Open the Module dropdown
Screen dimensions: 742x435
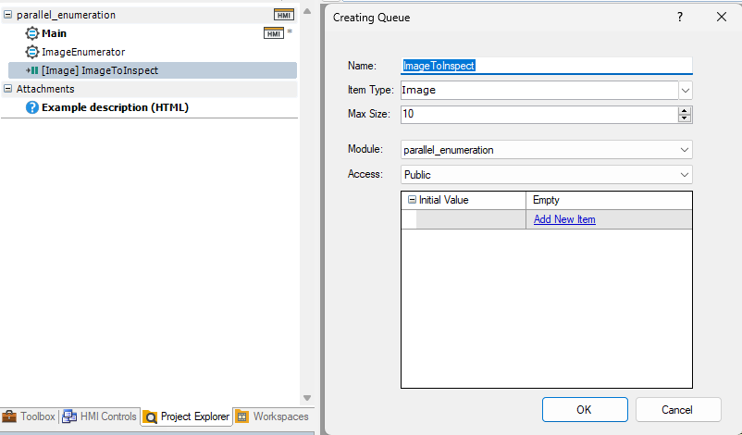pyautogui.click(x=685, y=150)
